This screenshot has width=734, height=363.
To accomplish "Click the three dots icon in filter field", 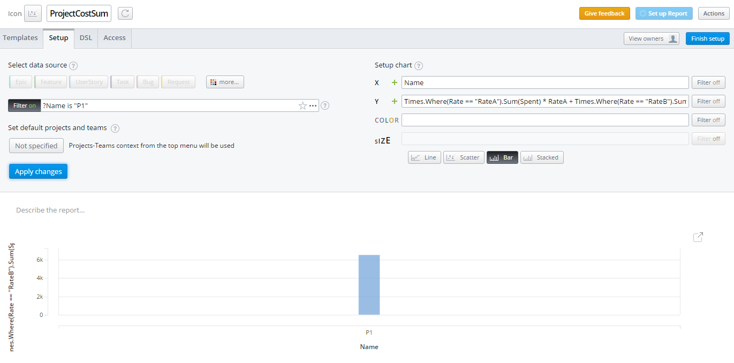I will click(x=313, y=106).
